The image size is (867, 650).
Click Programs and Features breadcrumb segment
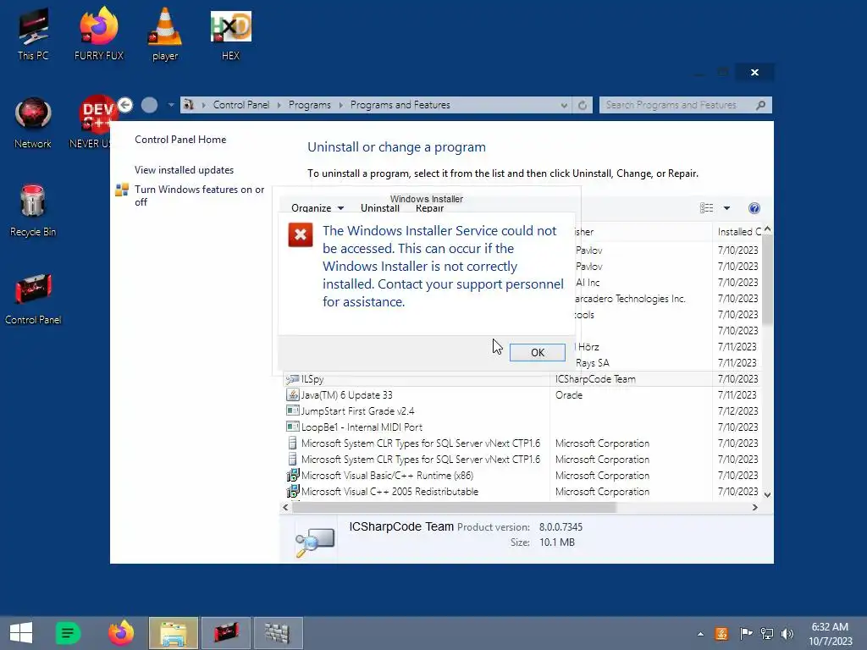[400, 104]
